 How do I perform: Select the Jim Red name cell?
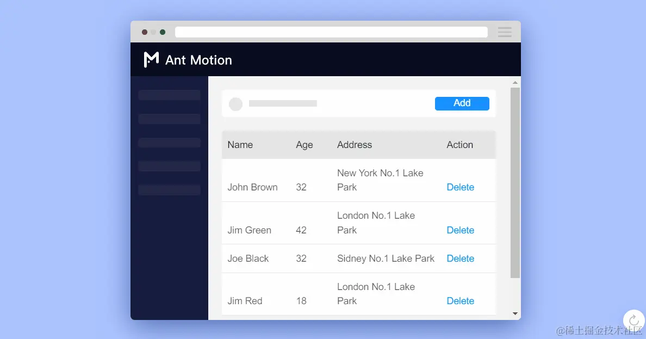click(245, 301)
